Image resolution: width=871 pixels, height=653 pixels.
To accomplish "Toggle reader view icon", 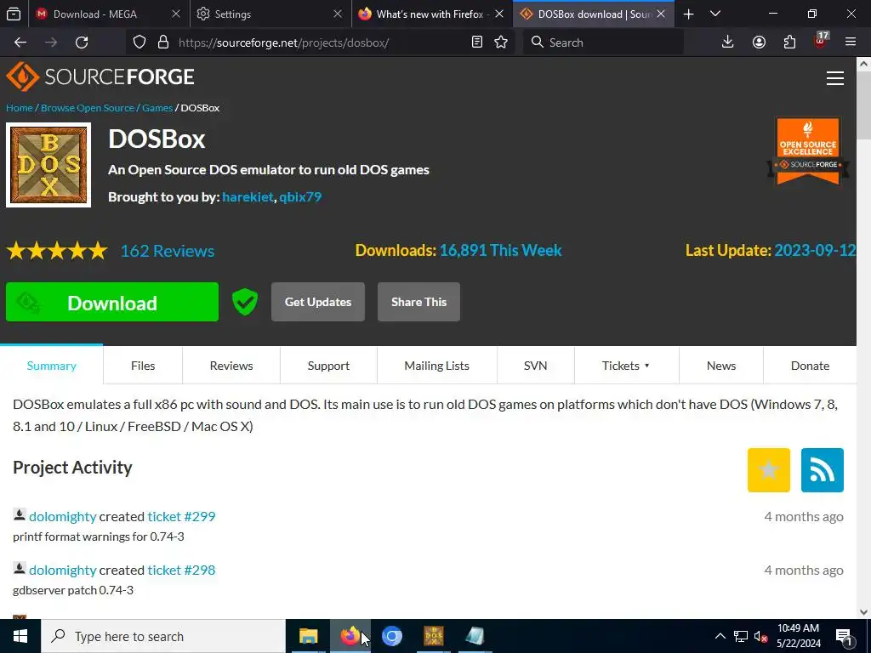I will 476,43.
